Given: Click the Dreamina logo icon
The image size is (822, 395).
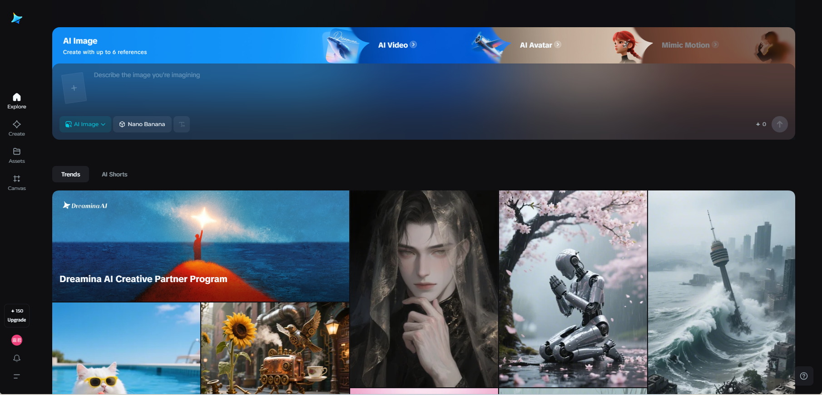Looking at the screenshot, I should click(x=17, y=18).
